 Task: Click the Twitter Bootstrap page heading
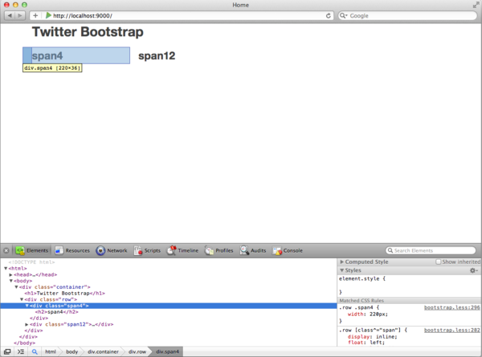point(88,32)
